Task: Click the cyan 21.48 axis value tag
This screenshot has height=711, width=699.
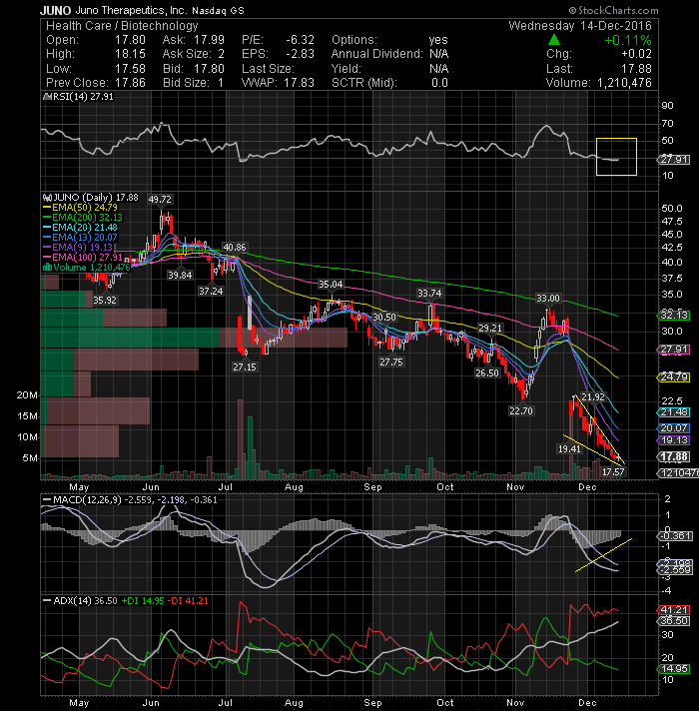Action: coord(674,412)
